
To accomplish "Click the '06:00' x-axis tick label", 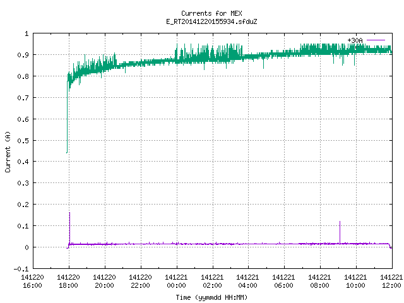I will [x=283, y=285].
